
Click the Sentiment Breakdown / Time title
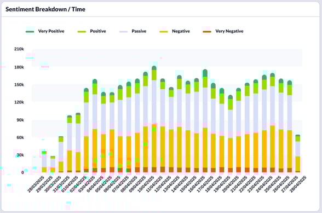click(x=45, y=9)
